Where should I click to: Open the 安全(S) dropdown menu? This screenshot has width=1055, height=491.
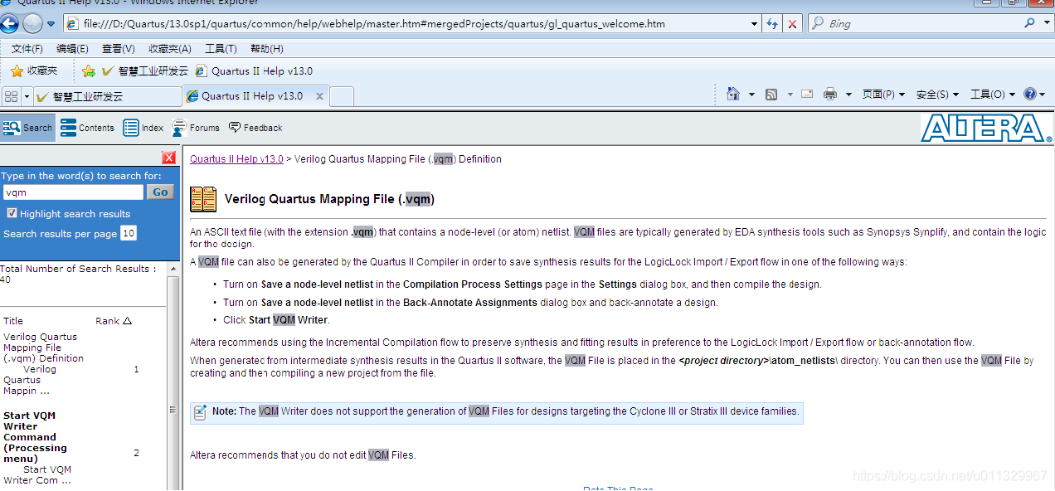937,95
